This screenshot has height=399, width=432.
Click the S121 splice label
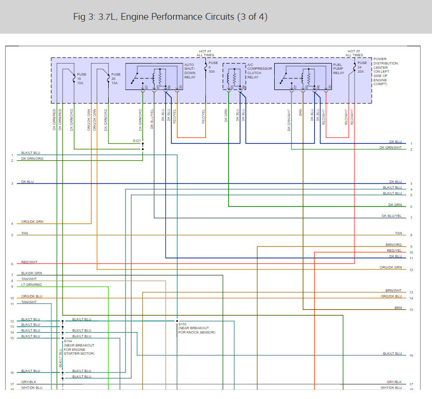pos(137,141)
